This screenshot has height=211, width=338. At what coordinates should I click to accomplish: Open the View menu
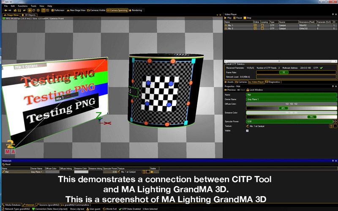point(42,6)
